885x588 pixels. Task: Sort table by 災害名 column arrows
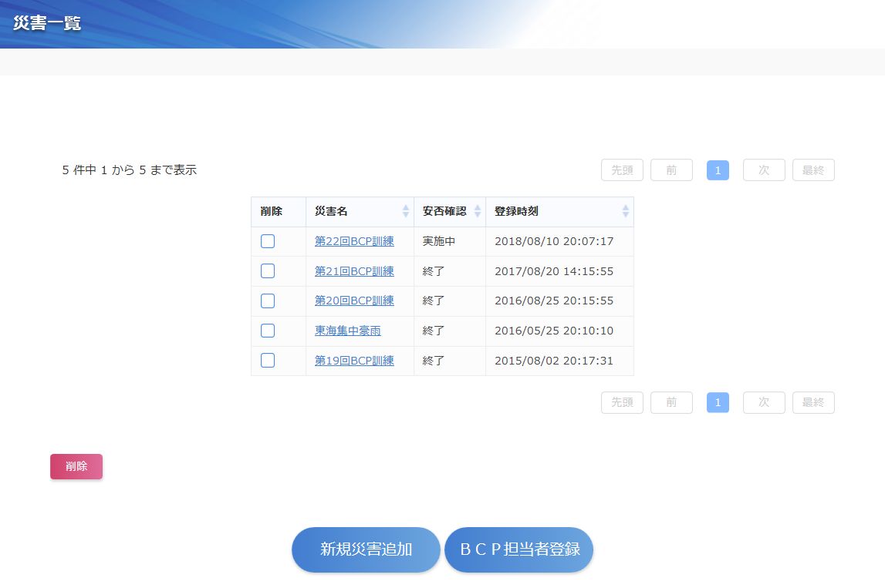click(406, 211)
